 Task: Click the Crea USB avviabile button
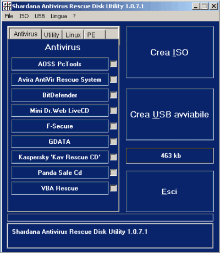point(170,114)
